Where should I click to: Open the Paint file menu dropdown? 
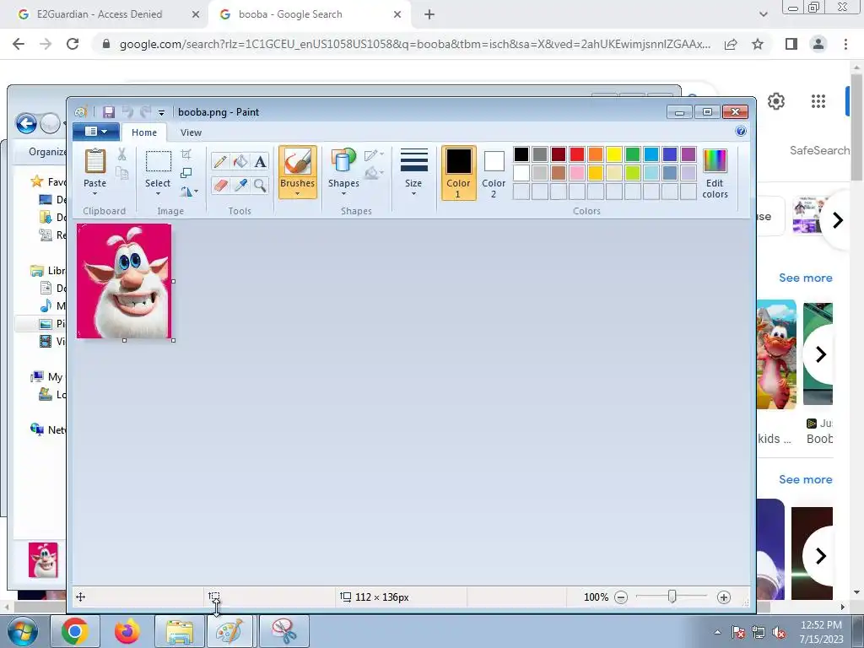tap(96, 131)
